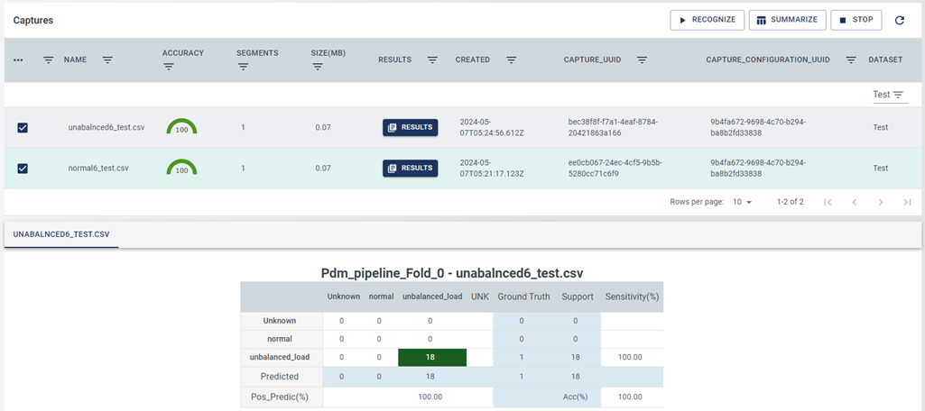Click the Stop button

pos(856,20)
